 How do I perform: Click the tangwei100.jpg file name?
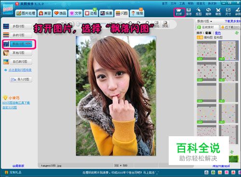[x=51, y=165]
